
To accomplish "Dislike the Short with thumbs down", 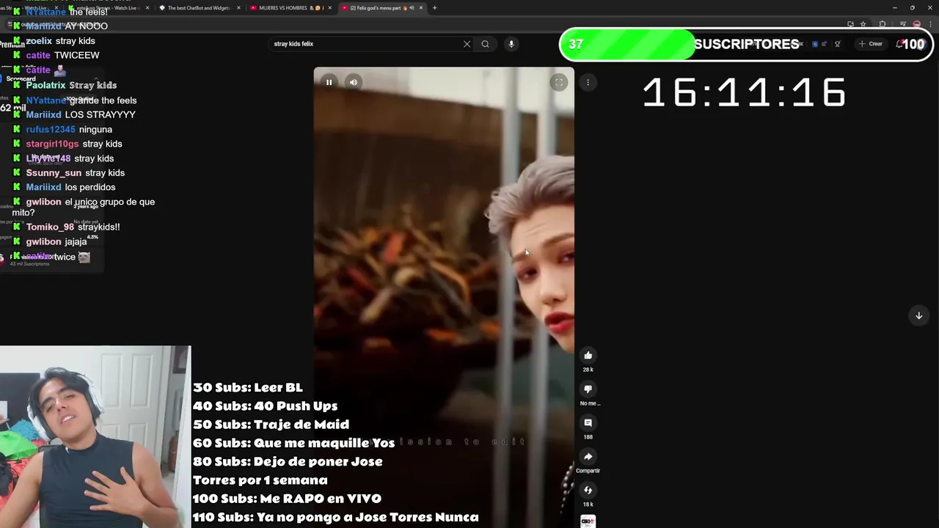I will (588, 389).
